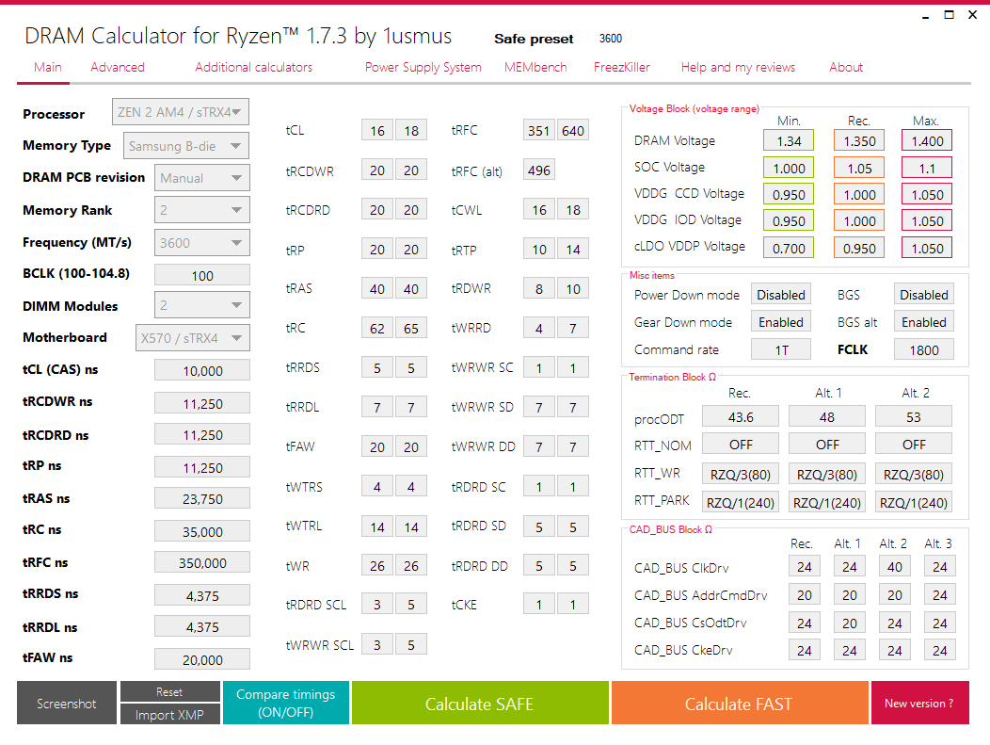Click the BGS Disabled value
Screen dimensions: 990x745
pos(924,295)
